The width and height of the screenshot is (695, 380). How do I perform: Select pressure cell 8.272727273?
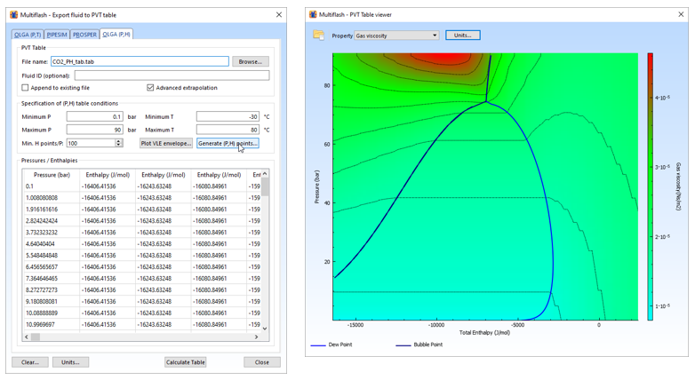tap(52, 290)
